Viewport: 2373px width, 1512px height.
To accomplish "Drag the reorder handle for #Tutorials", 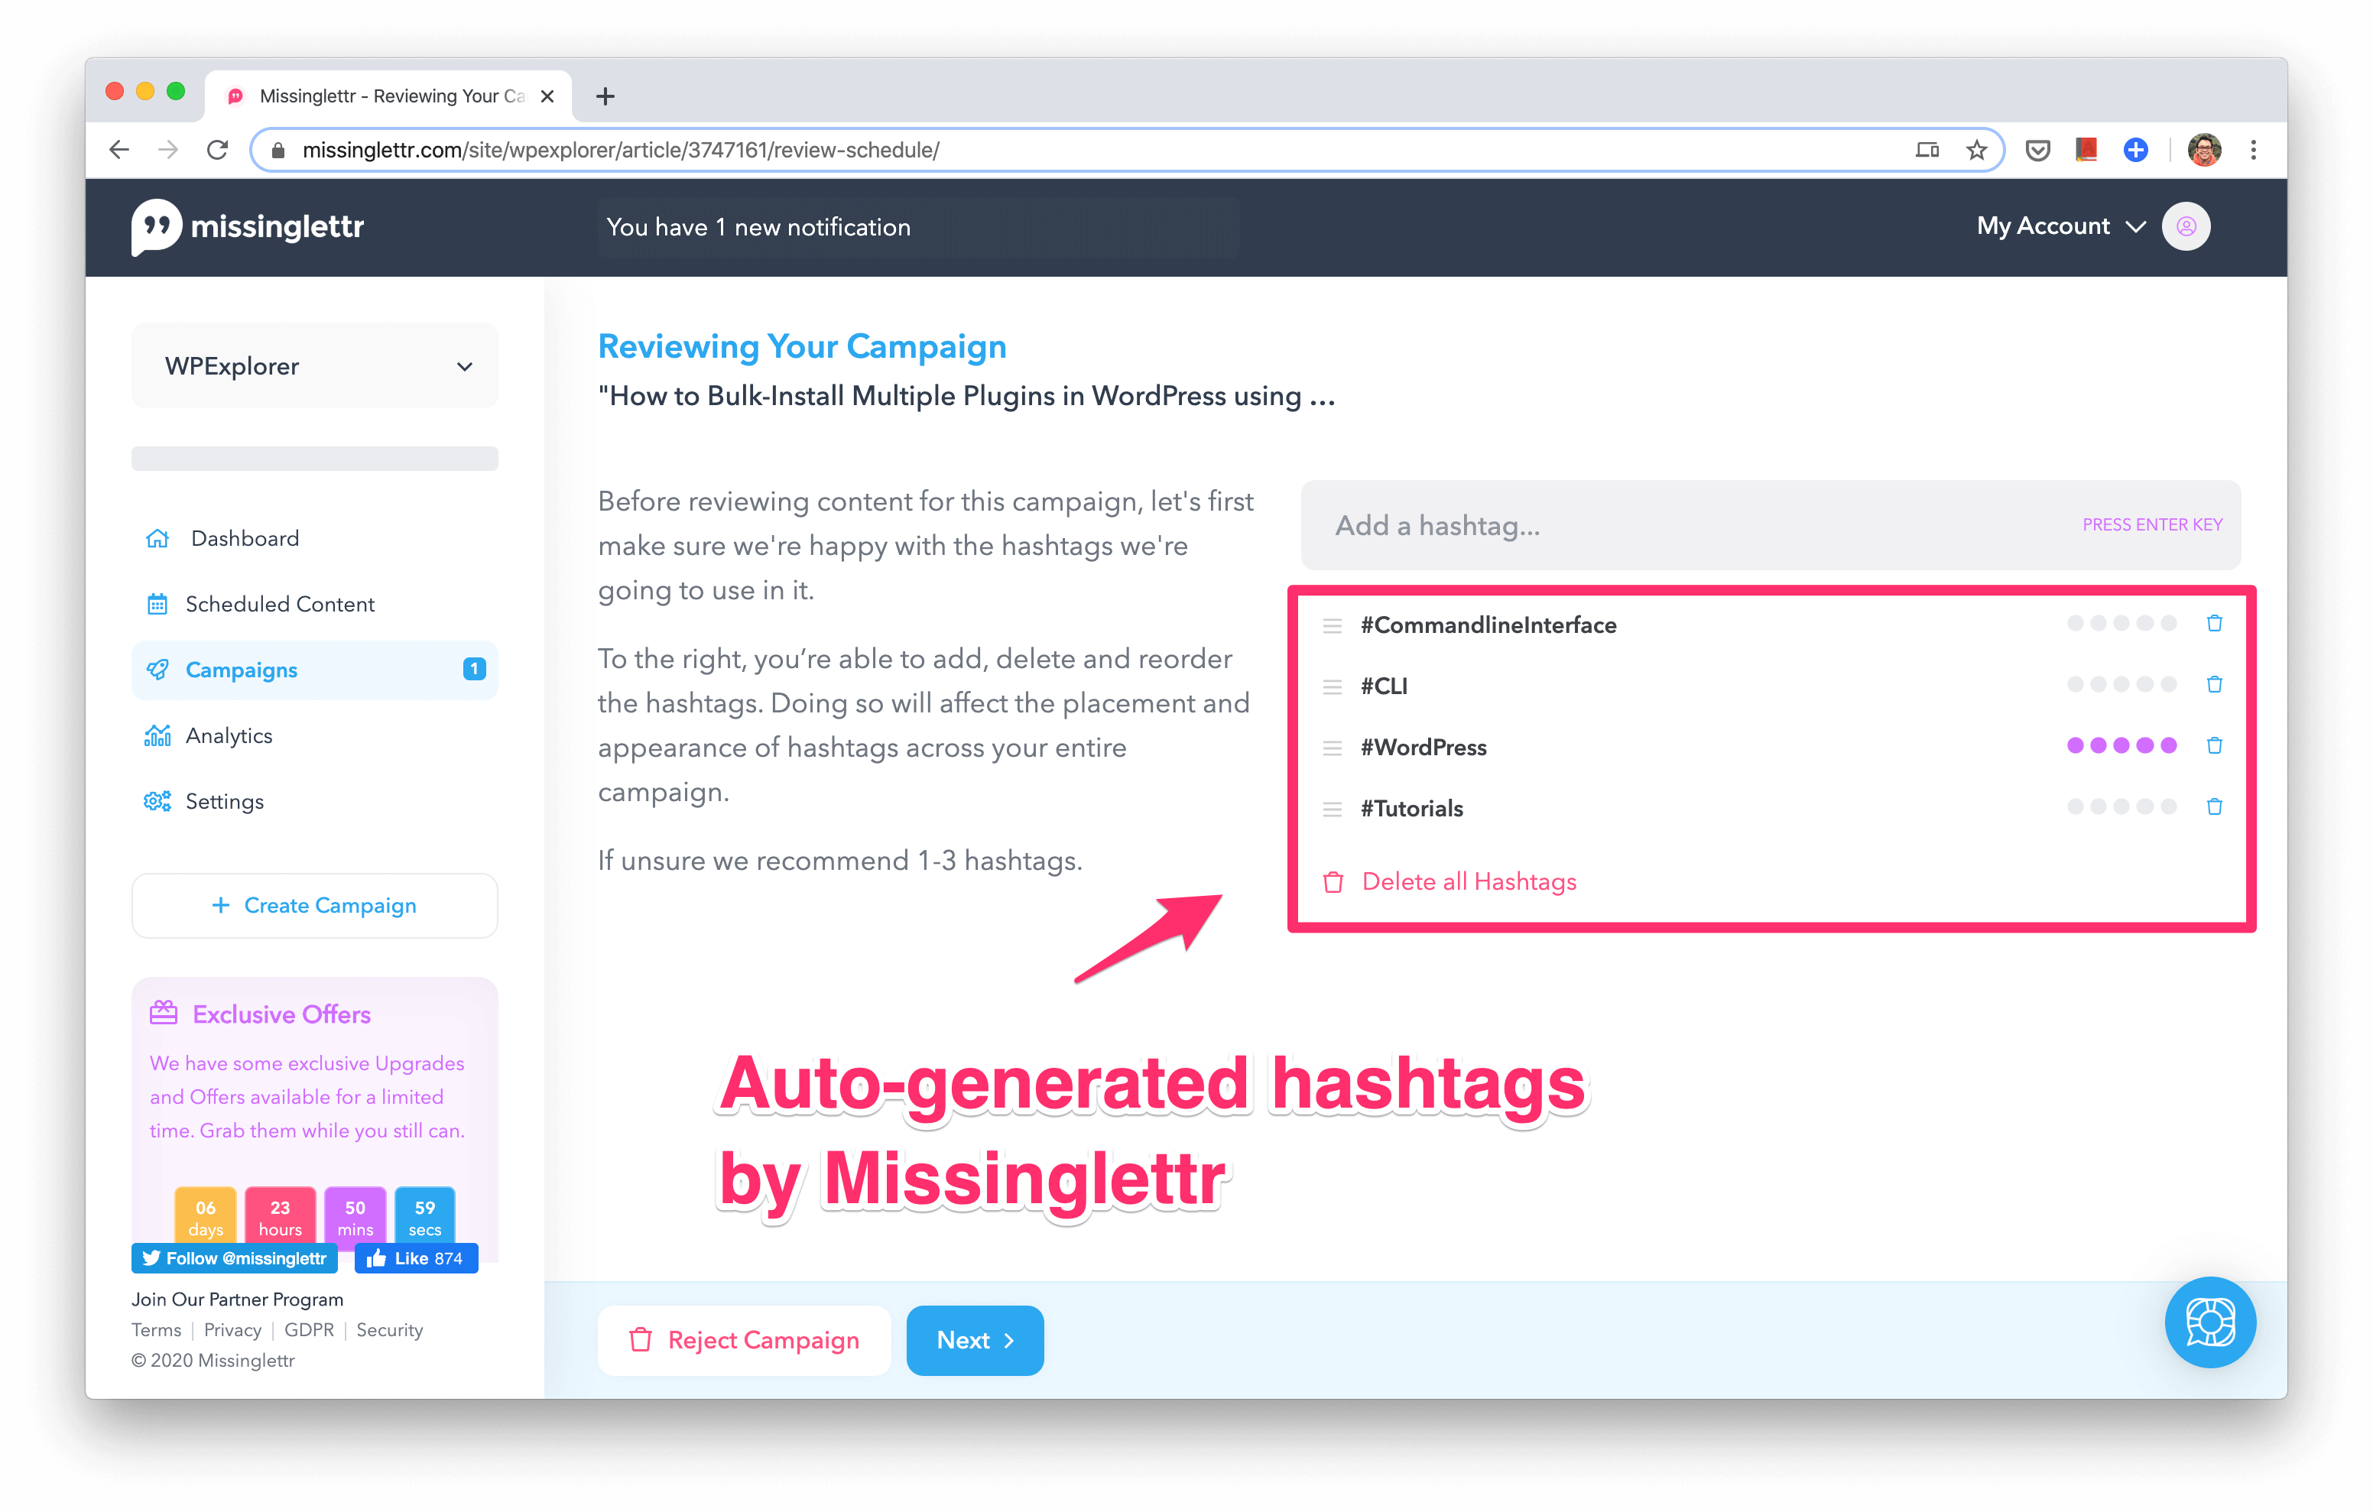I will click(1330, 808).
